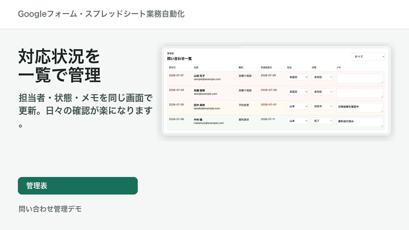The height and width of the screenshot is (230, 409).
Task: Click the 希望返信日 column header
Action: click(x=266, y=67)
